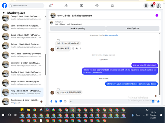
Task: Reply to the Message sent bubble
Action: point(77,49)
